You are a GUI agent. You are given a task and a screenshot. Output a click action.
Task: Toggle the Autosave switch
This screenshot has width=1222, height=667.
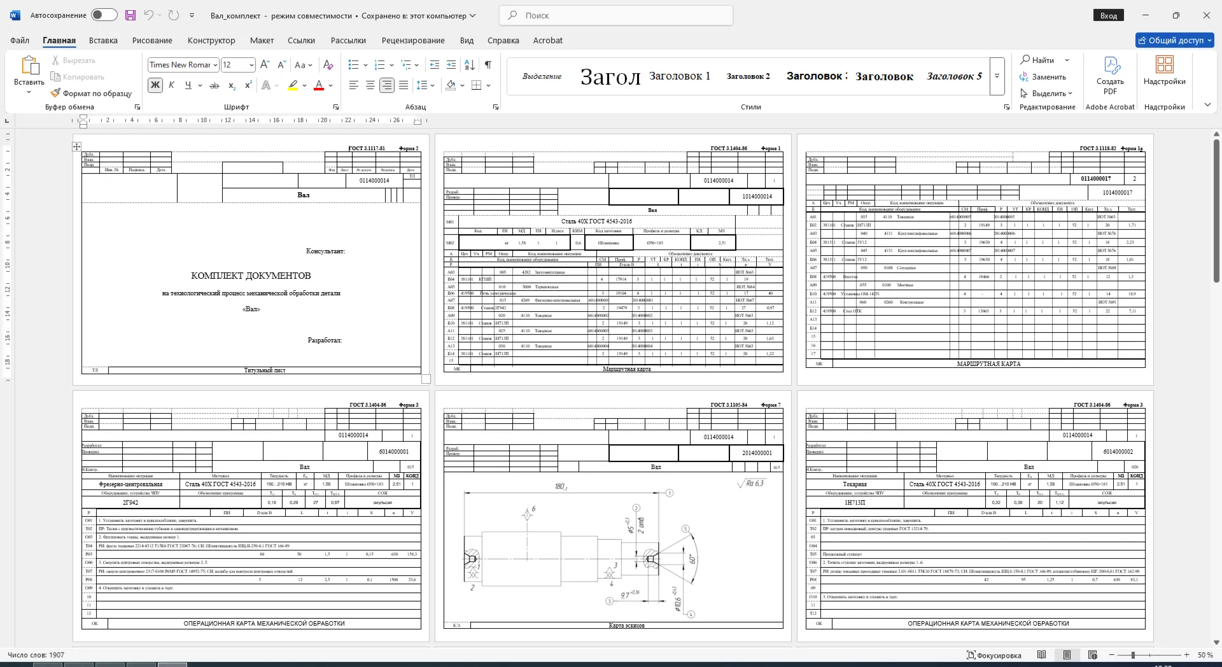[104, 15]
